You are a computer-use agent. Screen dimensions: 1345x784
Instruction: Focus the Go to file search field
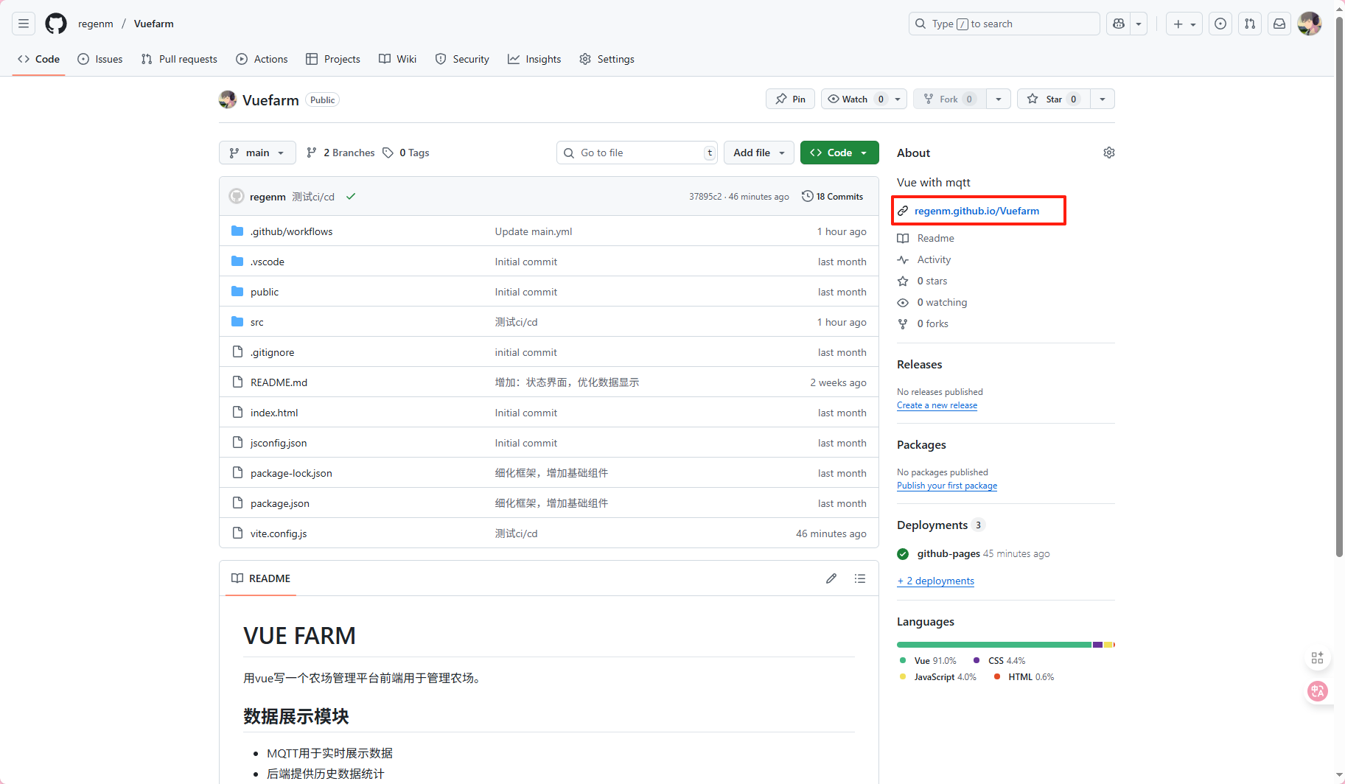coord(637,153)
